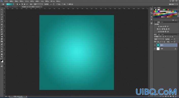
Task: Open the workspace switcher dropdown
Action: (x=173, y=4)
